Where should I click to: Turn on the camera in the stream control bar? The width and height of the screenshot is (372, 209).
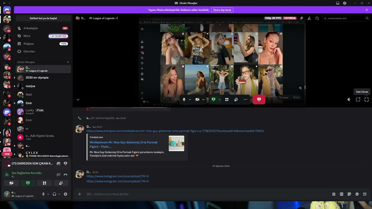pyautogui.click(x=197, y=99)
